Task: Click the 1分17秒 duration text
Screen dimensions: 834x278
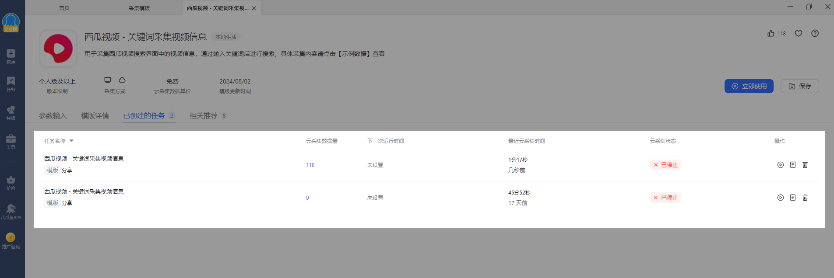Action: point(518,160)
